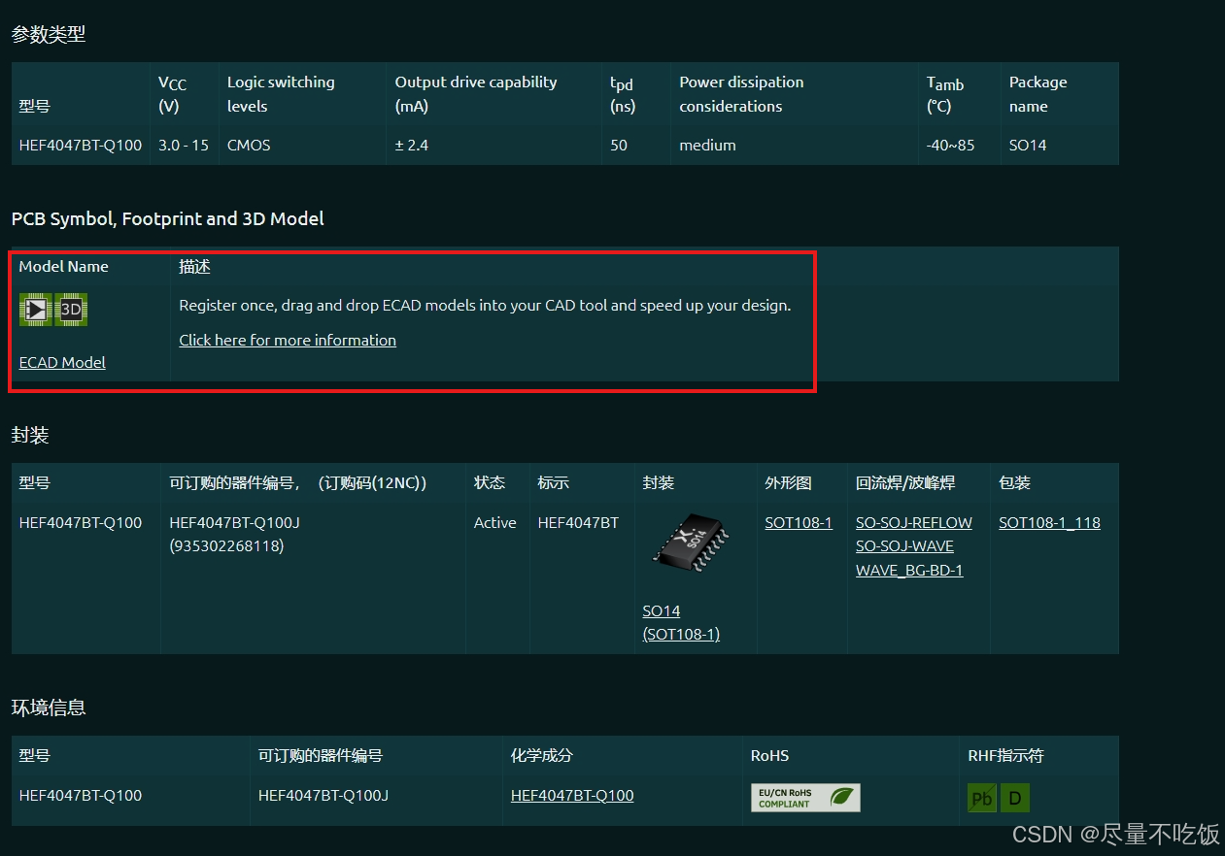
Task: Select the '-40~85' temperature value
Action: (952, 145)
